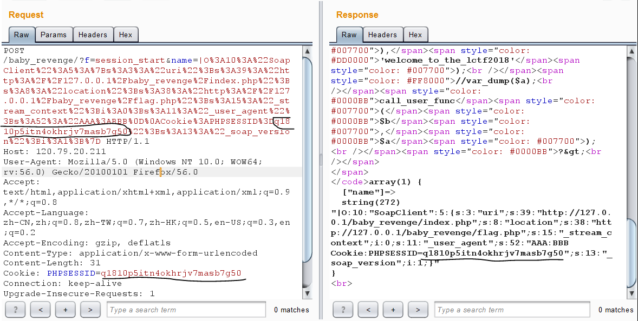This screenshot has width=638, height=321.
Task: Click the Response scrollbar thumb
Action: 632,252
